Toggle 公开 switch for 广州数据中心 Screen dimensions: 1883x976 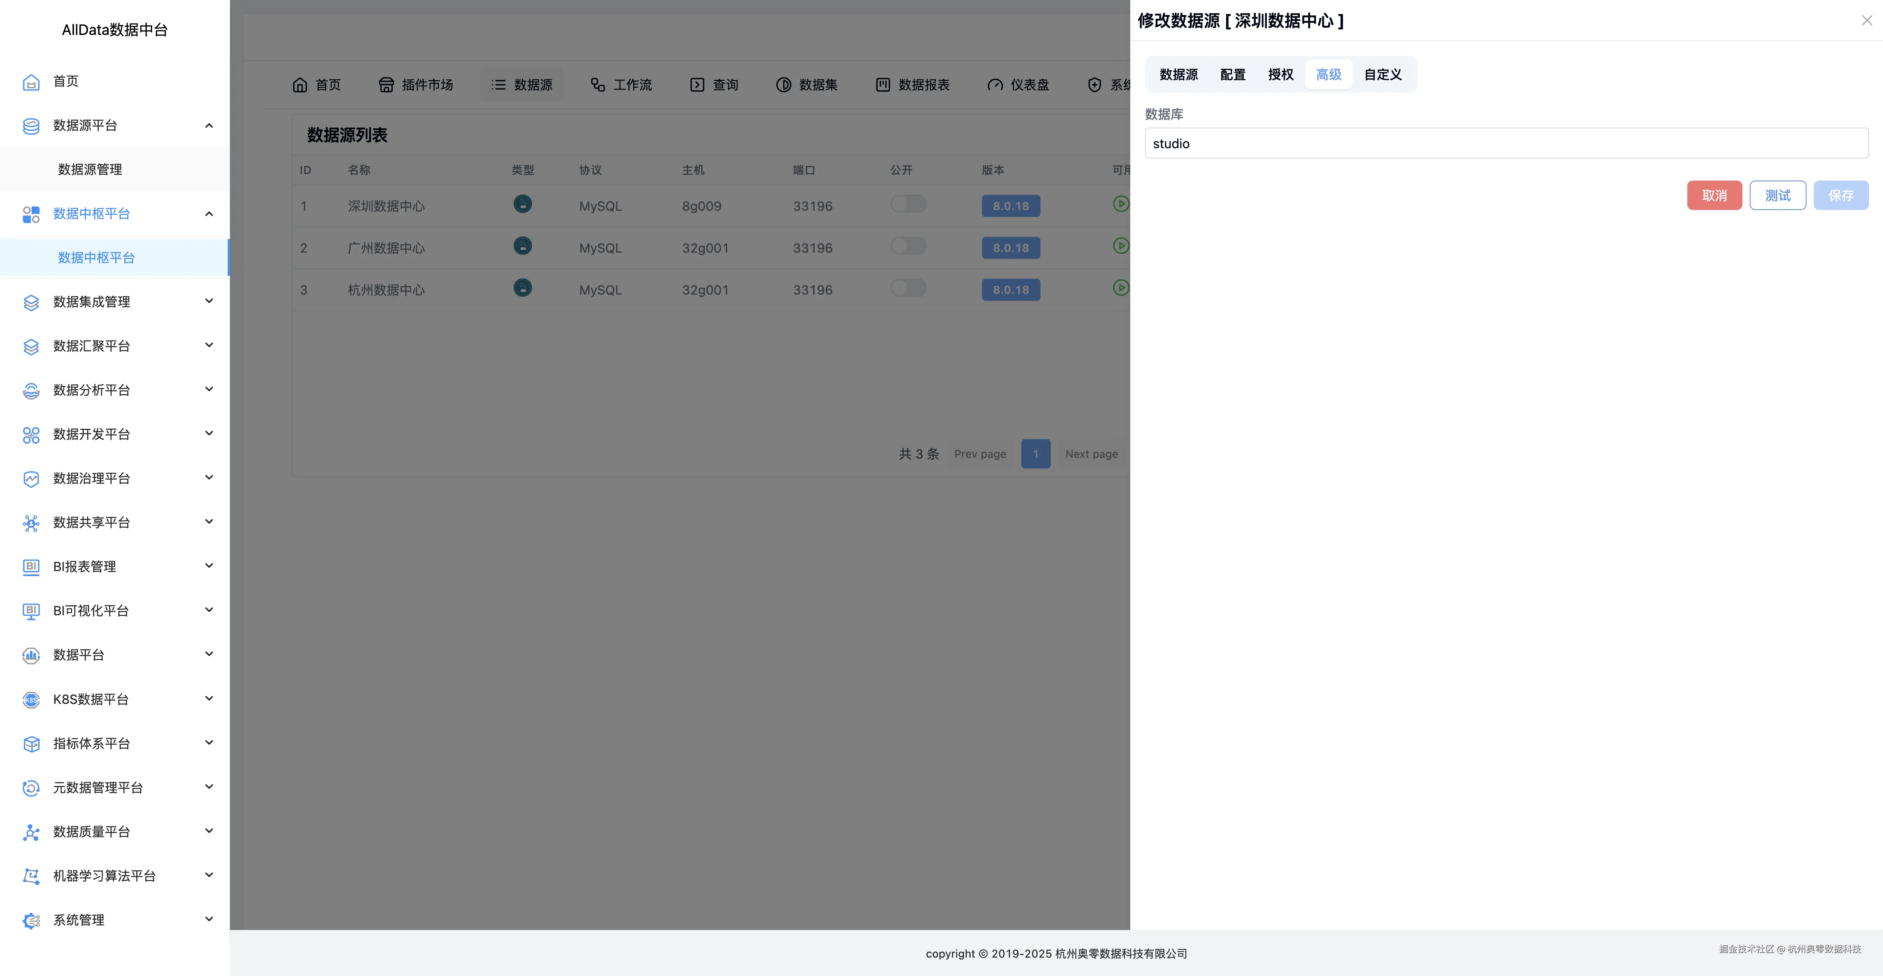908,246
